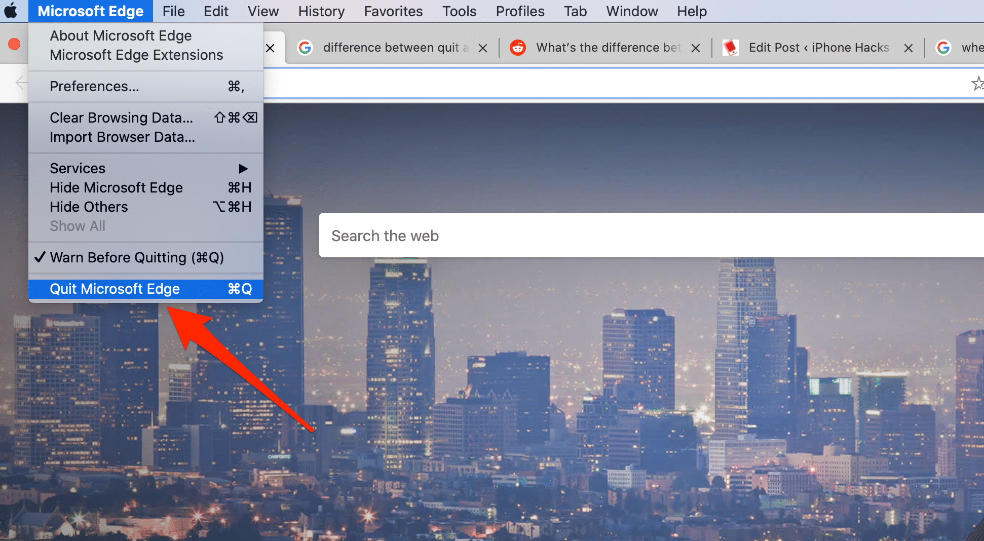Click the favorites star icon in address bar

[977, 84]
